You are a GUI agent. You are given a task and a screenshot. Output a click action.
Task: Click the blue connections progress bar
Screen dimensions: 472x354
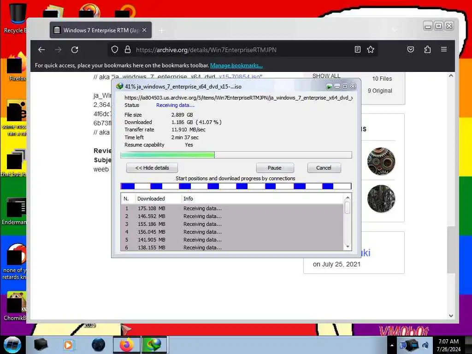tap(236, 186)
